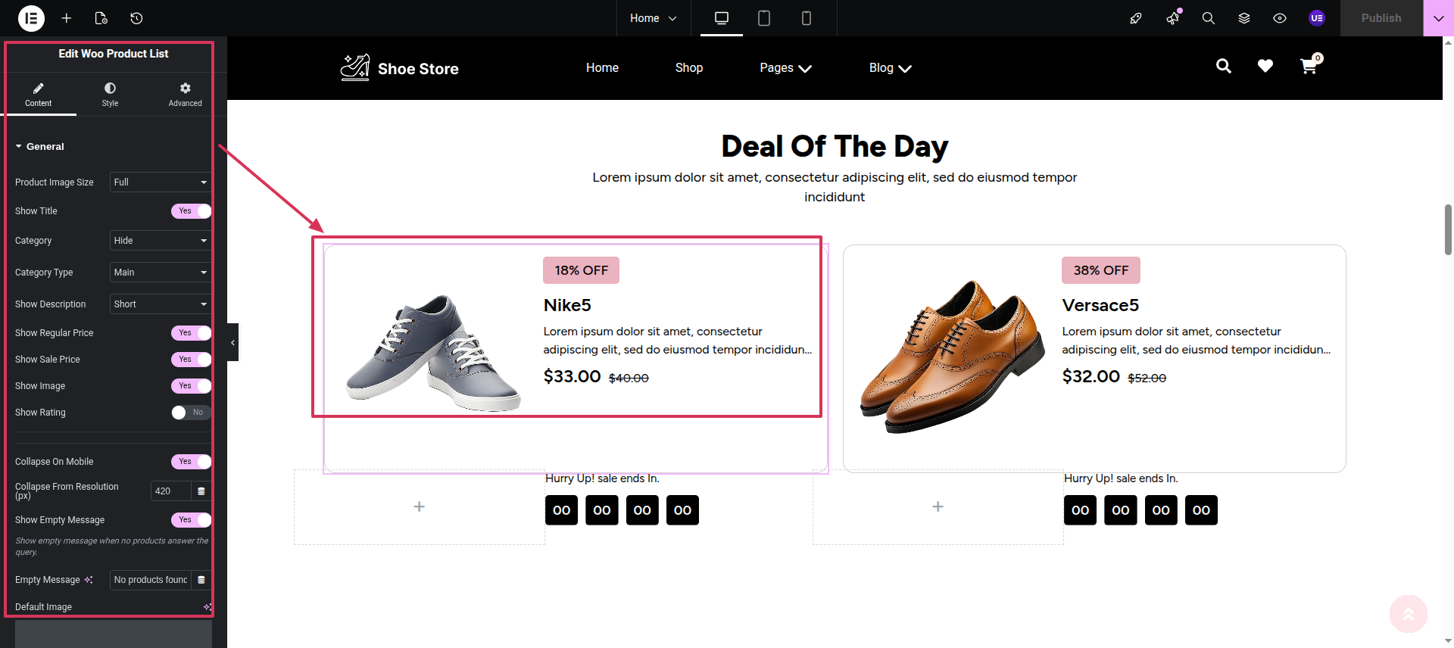Click the Publish button
The image size is (1454, 648).
point(1381,18)
